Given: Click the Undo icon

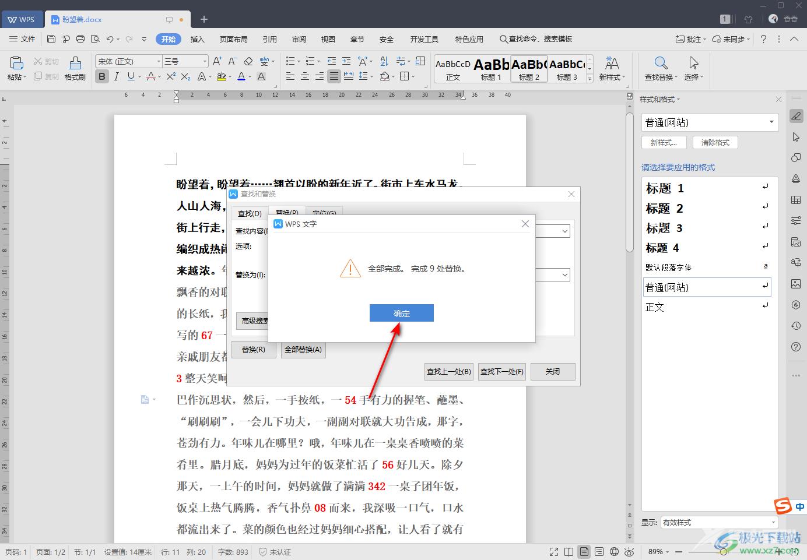Looking at the screenshot, I should coord(110,39).
